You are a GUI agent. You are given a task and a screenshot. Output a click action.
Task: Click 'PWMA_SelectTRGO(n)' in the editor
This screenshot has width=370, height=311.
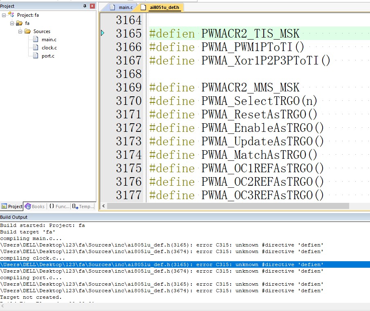coord(259,100)
